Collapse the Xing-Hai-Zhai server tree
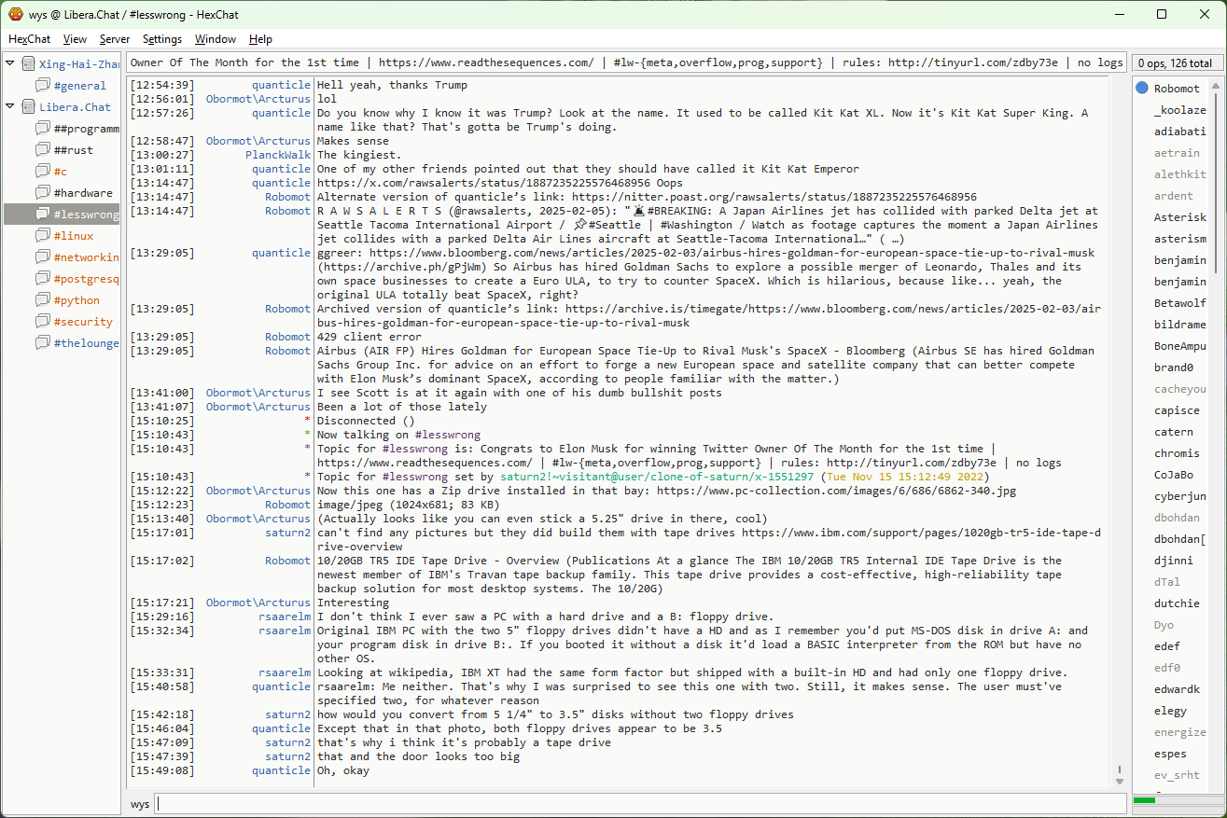1227x818 pixels. coord(10,64)
